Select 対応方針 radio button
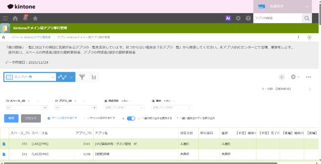This screenshot has width=321, height=164. pos(106,101)
